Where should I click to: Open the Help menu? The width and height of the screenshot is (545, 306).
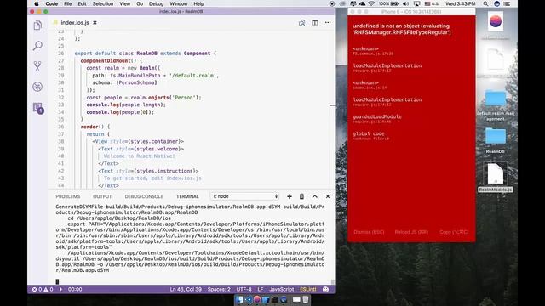click(x=198, y=3)
